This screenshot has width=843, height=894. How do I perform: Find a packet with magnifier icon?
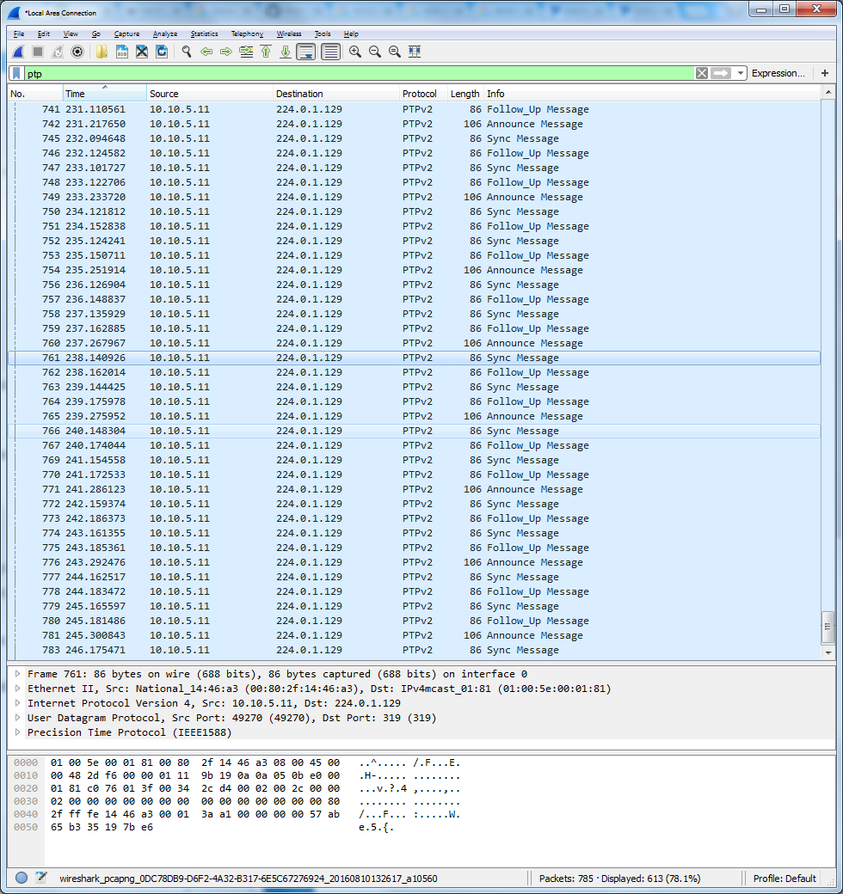pyautogui.click(x=187, y=52)
